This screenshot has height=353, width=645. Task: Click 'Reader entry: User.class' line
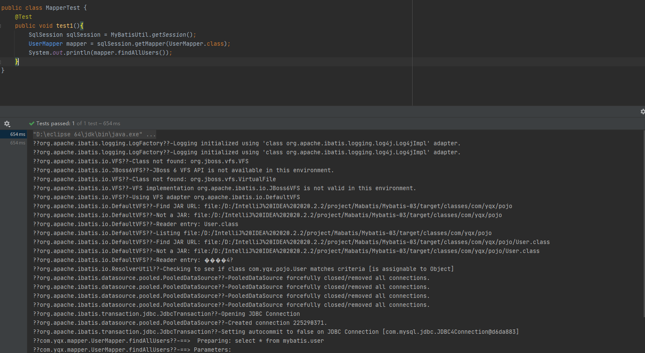(136, 224)
